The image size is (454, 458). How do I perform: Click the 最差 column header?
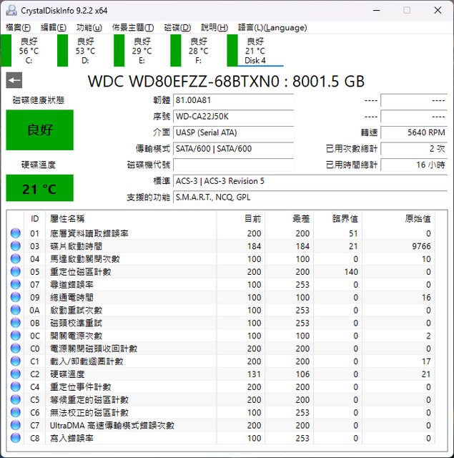pos(289,218)
